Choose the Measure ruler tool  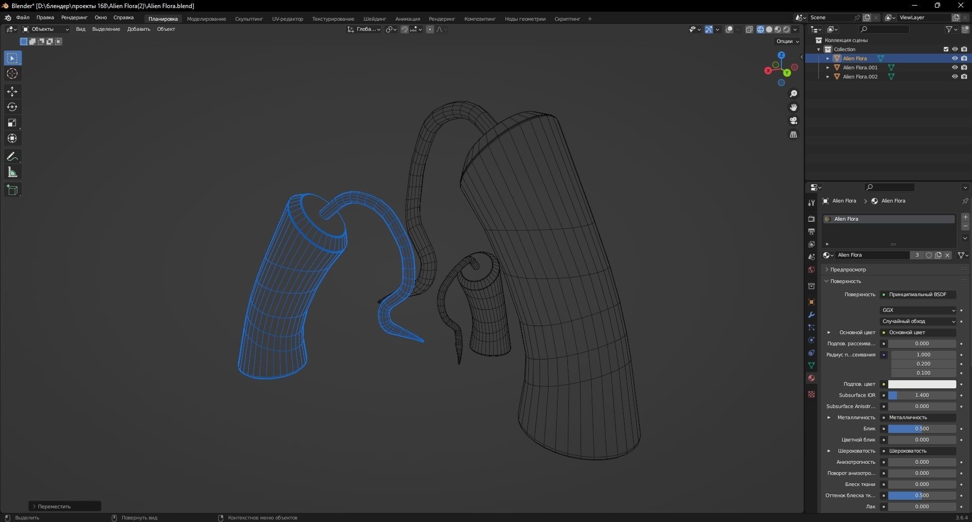[12, 173]
